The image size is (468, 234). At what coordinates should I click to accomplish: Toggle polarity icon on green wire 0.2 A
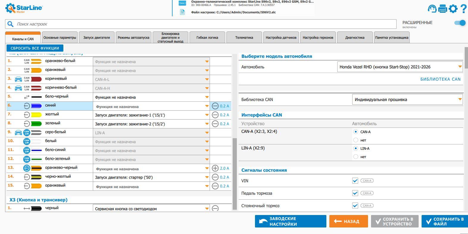215,124
